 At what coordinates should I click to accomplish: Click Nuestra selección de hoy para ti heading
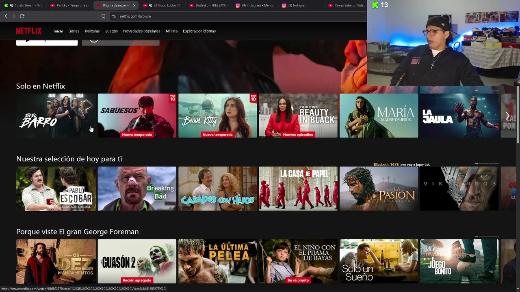tap(69, 159)
